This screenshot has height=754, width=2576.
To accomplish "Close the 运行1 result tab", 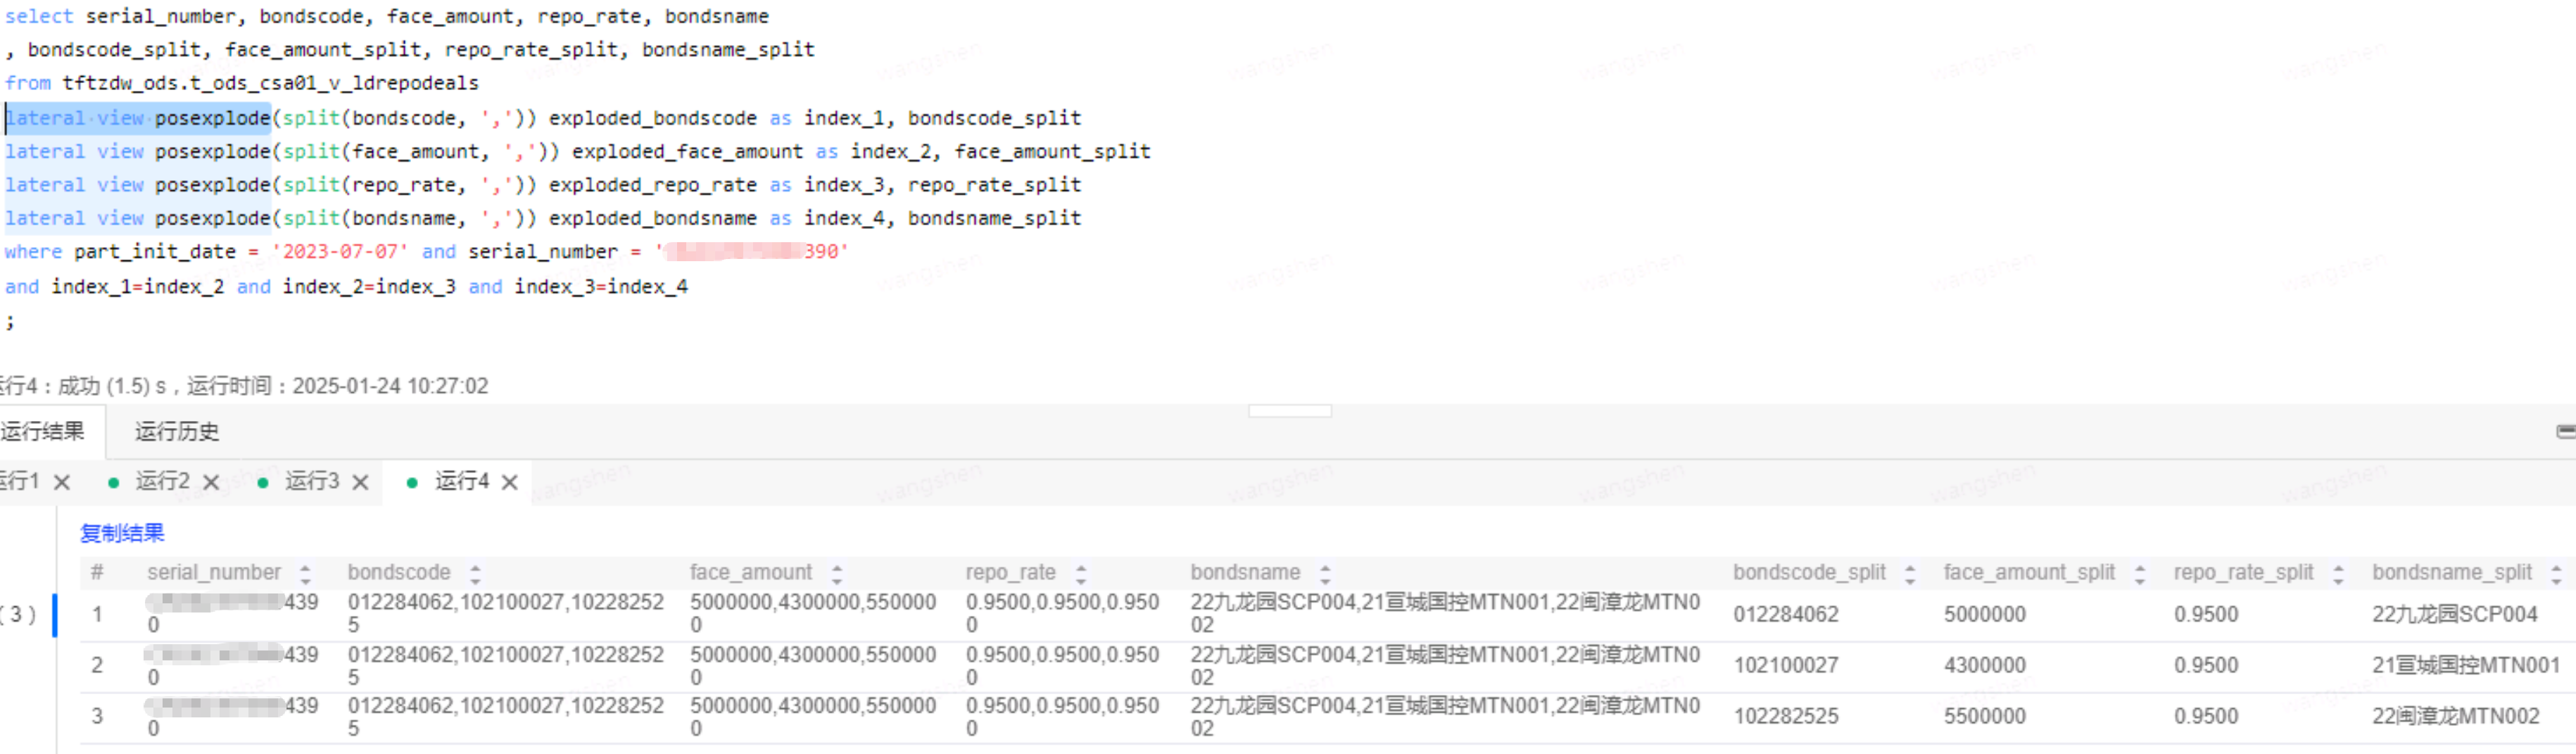I will pos(62,482).
